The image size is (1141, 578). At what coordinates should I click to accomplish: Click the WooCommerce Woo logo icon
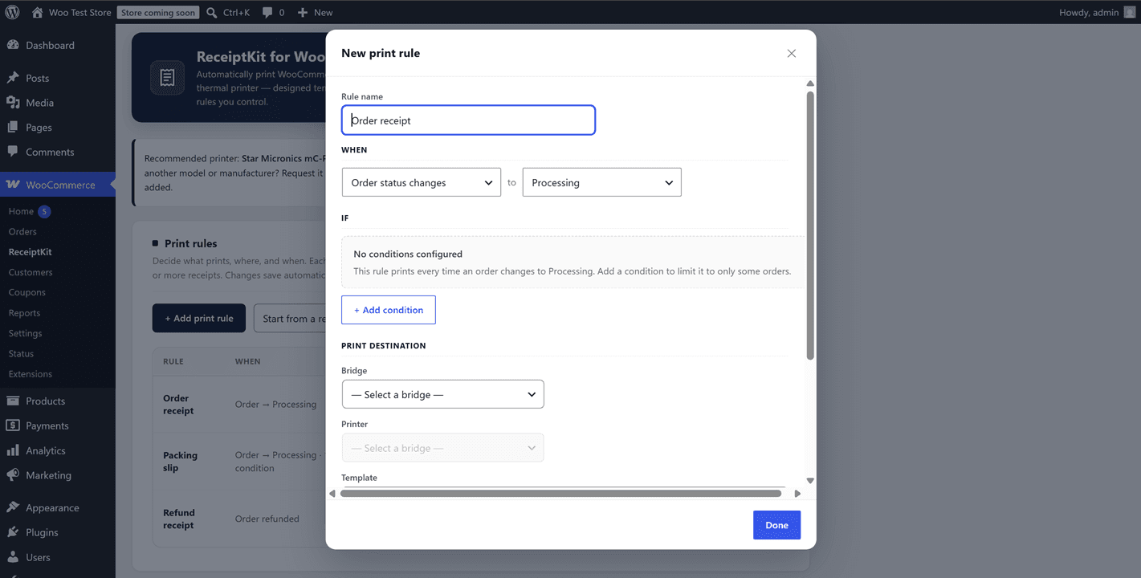point(13,185)
